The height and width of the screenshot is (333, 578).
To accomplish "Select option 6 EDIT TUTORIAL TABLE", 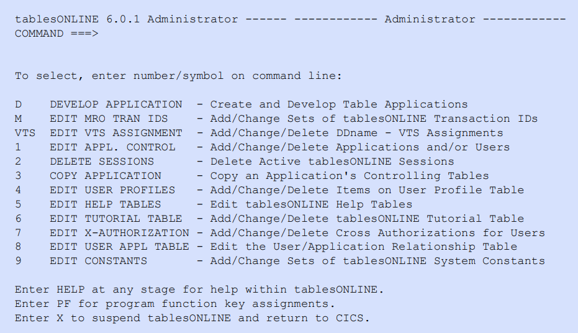I will 99,219.
